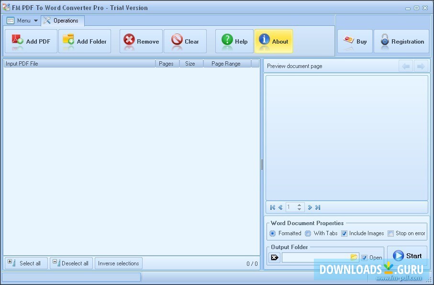Browse for output folder with folder icon
Image resolution: width=434 pixels, height=285 pixels.
pyautogui.click(x=354, y=257)
